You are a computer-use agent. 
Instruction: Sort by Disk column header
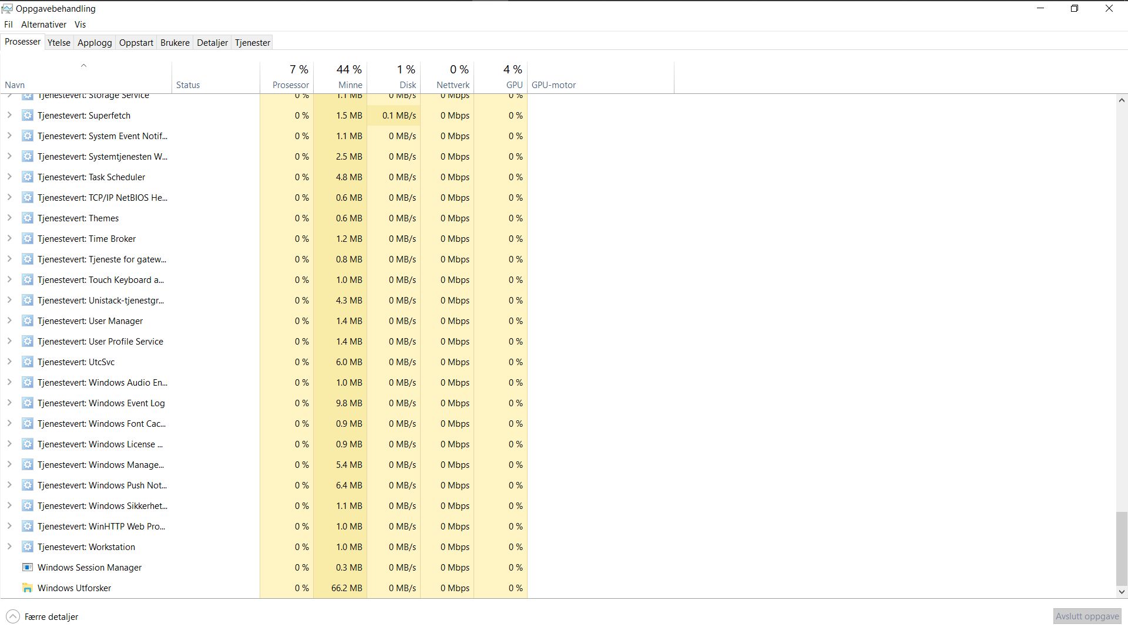[394, 77]
